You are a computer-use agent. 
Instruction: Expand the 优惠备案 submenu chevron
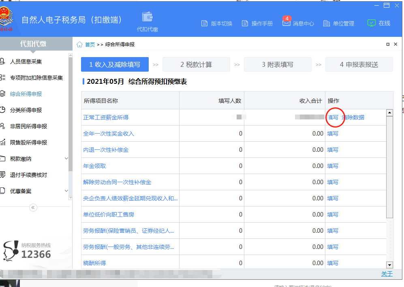tap(66, 191)
